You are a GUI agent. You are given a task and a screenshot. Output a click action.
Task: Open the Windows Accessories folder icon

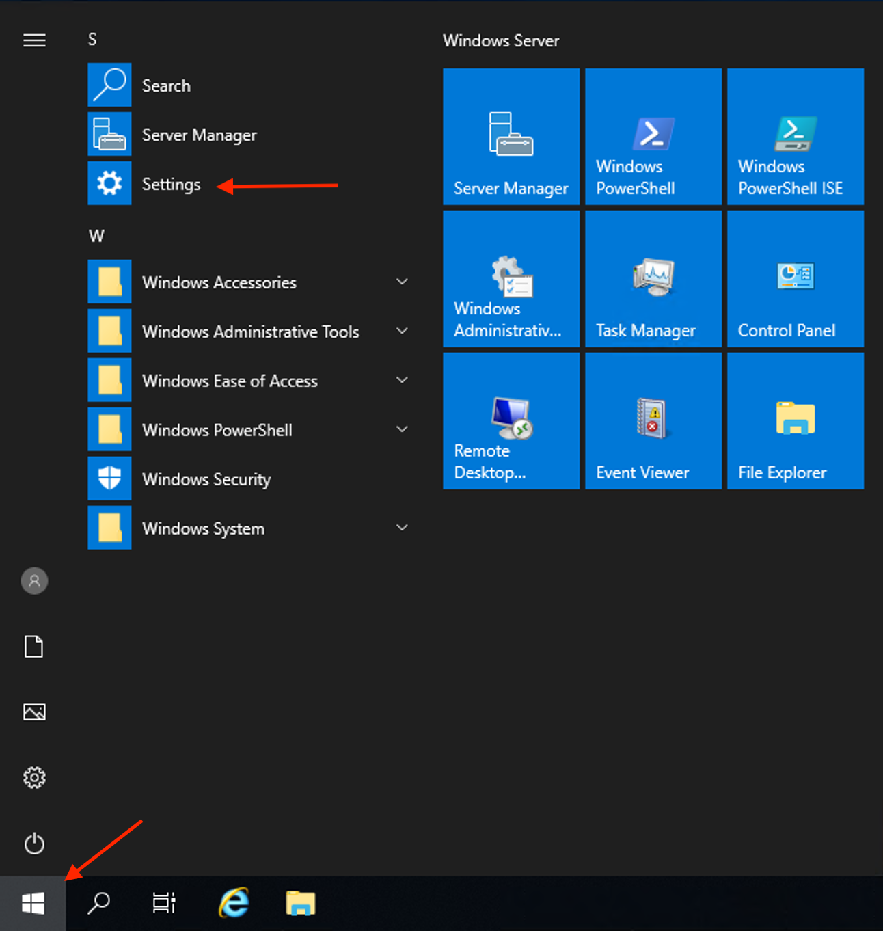(109, 282)
